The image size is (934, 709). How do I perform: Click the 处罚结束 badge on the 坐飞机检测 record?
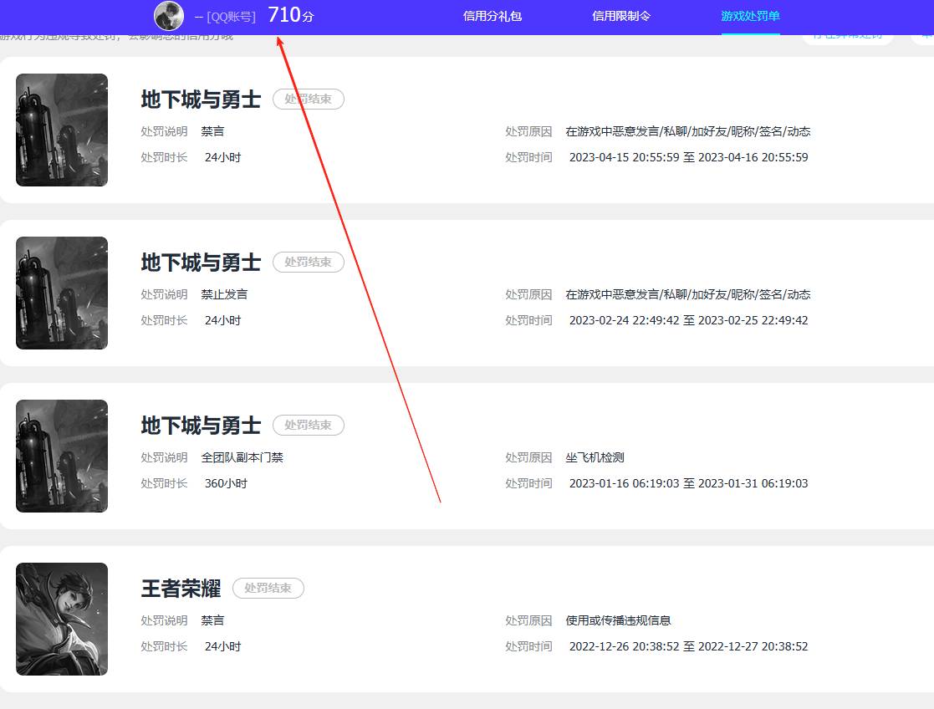309,425
